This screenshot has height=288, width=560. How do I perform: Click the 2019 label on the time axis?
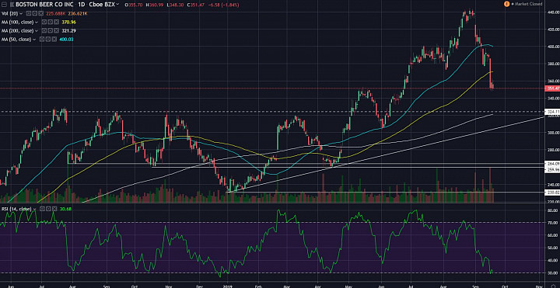227,286
